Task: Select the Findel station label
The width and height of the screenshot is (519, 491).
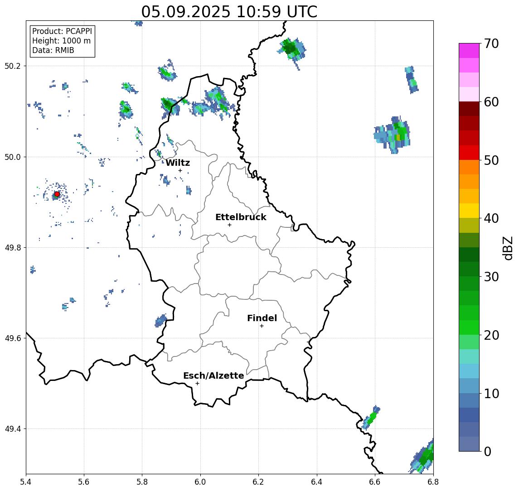Action: tap(262, 318)
